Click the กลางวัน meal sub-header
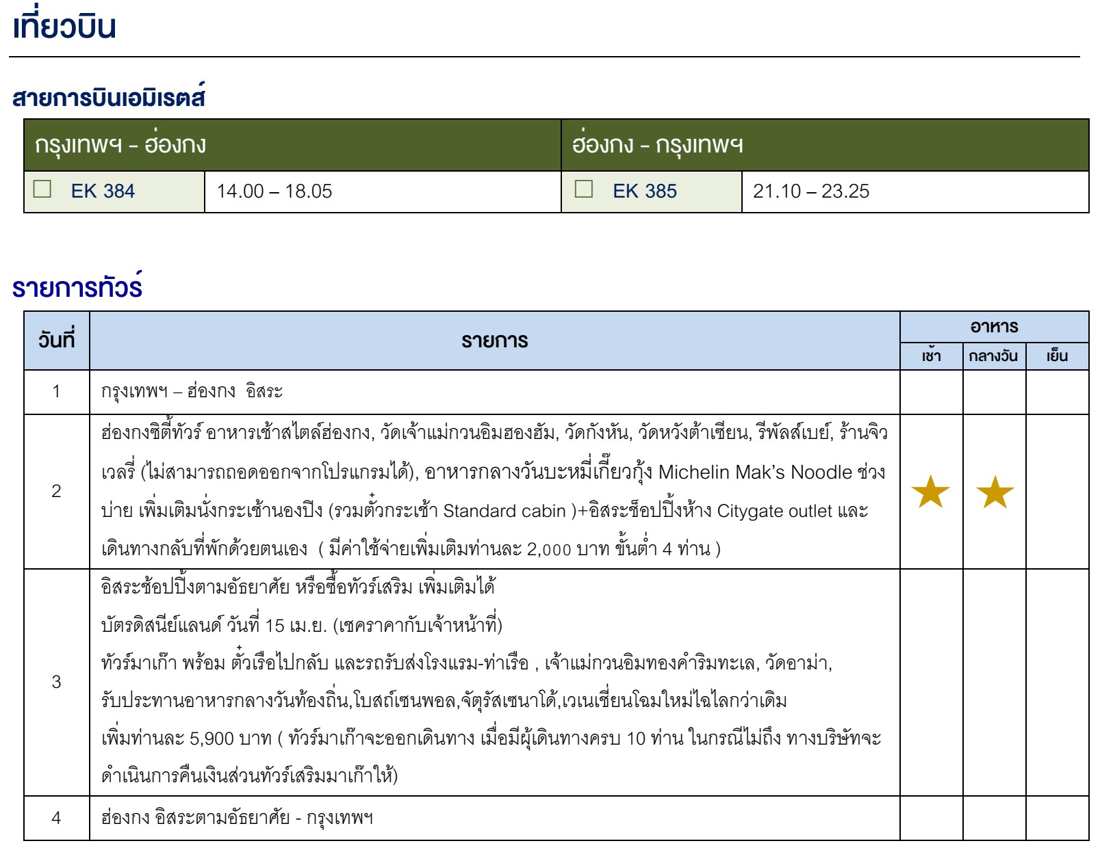This screenshot has height=852, width=1100. (993, 356)
